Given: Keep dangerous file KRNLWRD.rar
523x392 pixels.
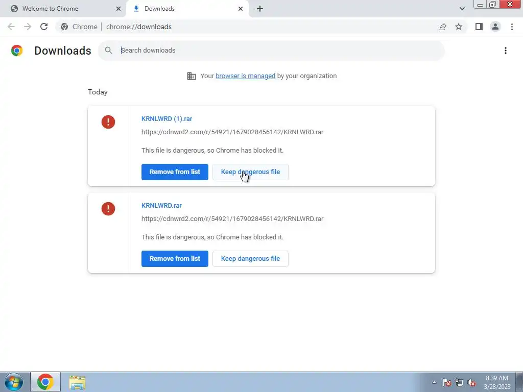Looking at the screenshot, I should coord(250,259).
